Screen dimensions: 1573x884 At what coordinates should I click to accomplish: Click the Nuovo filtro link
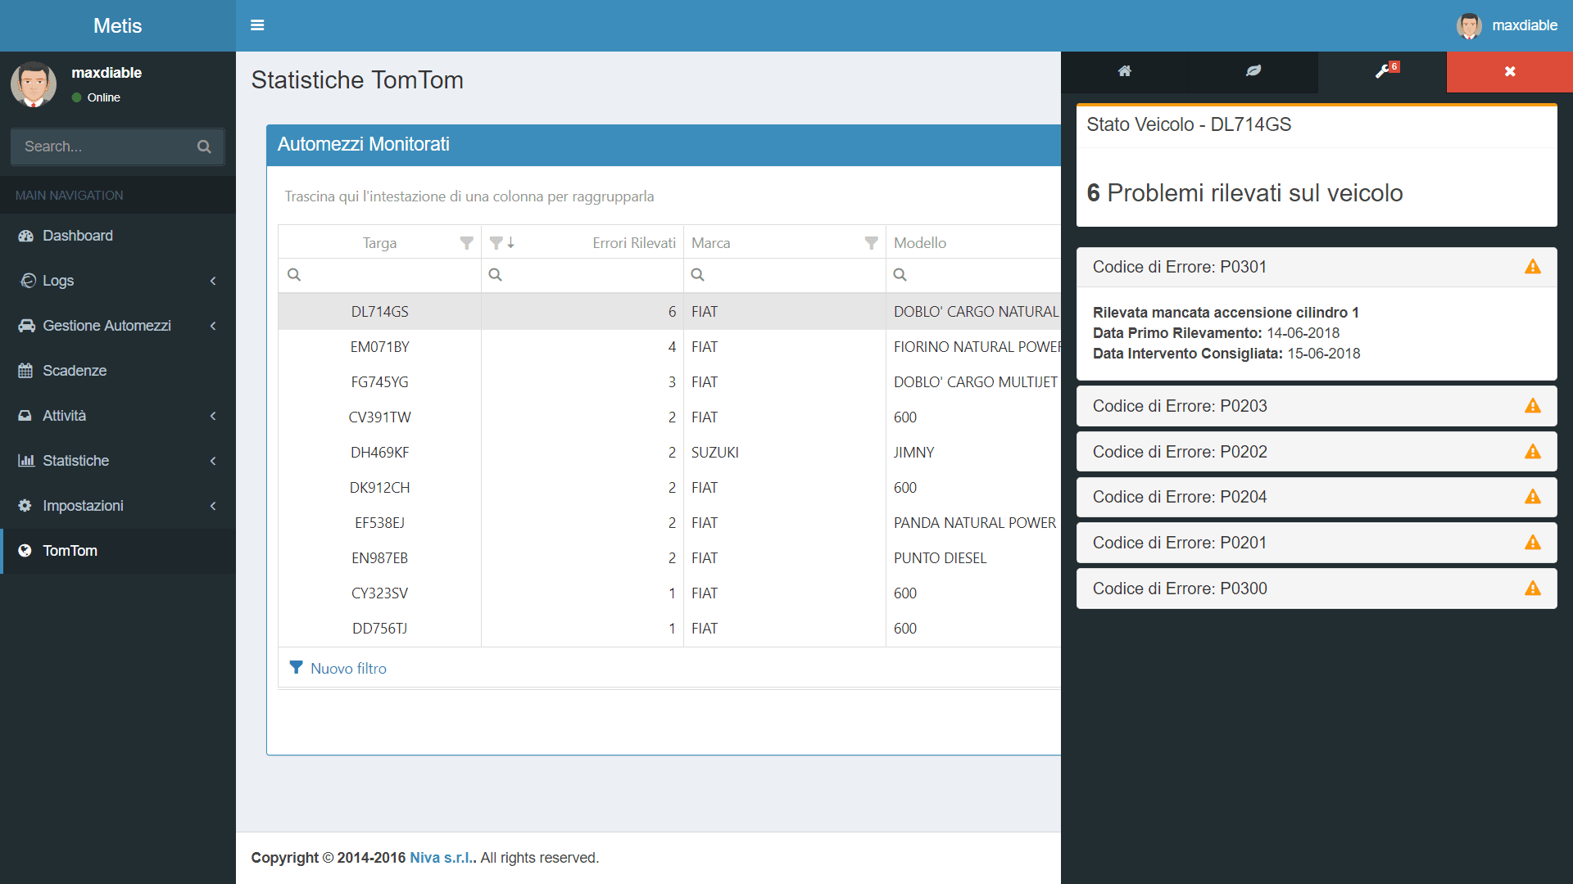pos(347,669)
